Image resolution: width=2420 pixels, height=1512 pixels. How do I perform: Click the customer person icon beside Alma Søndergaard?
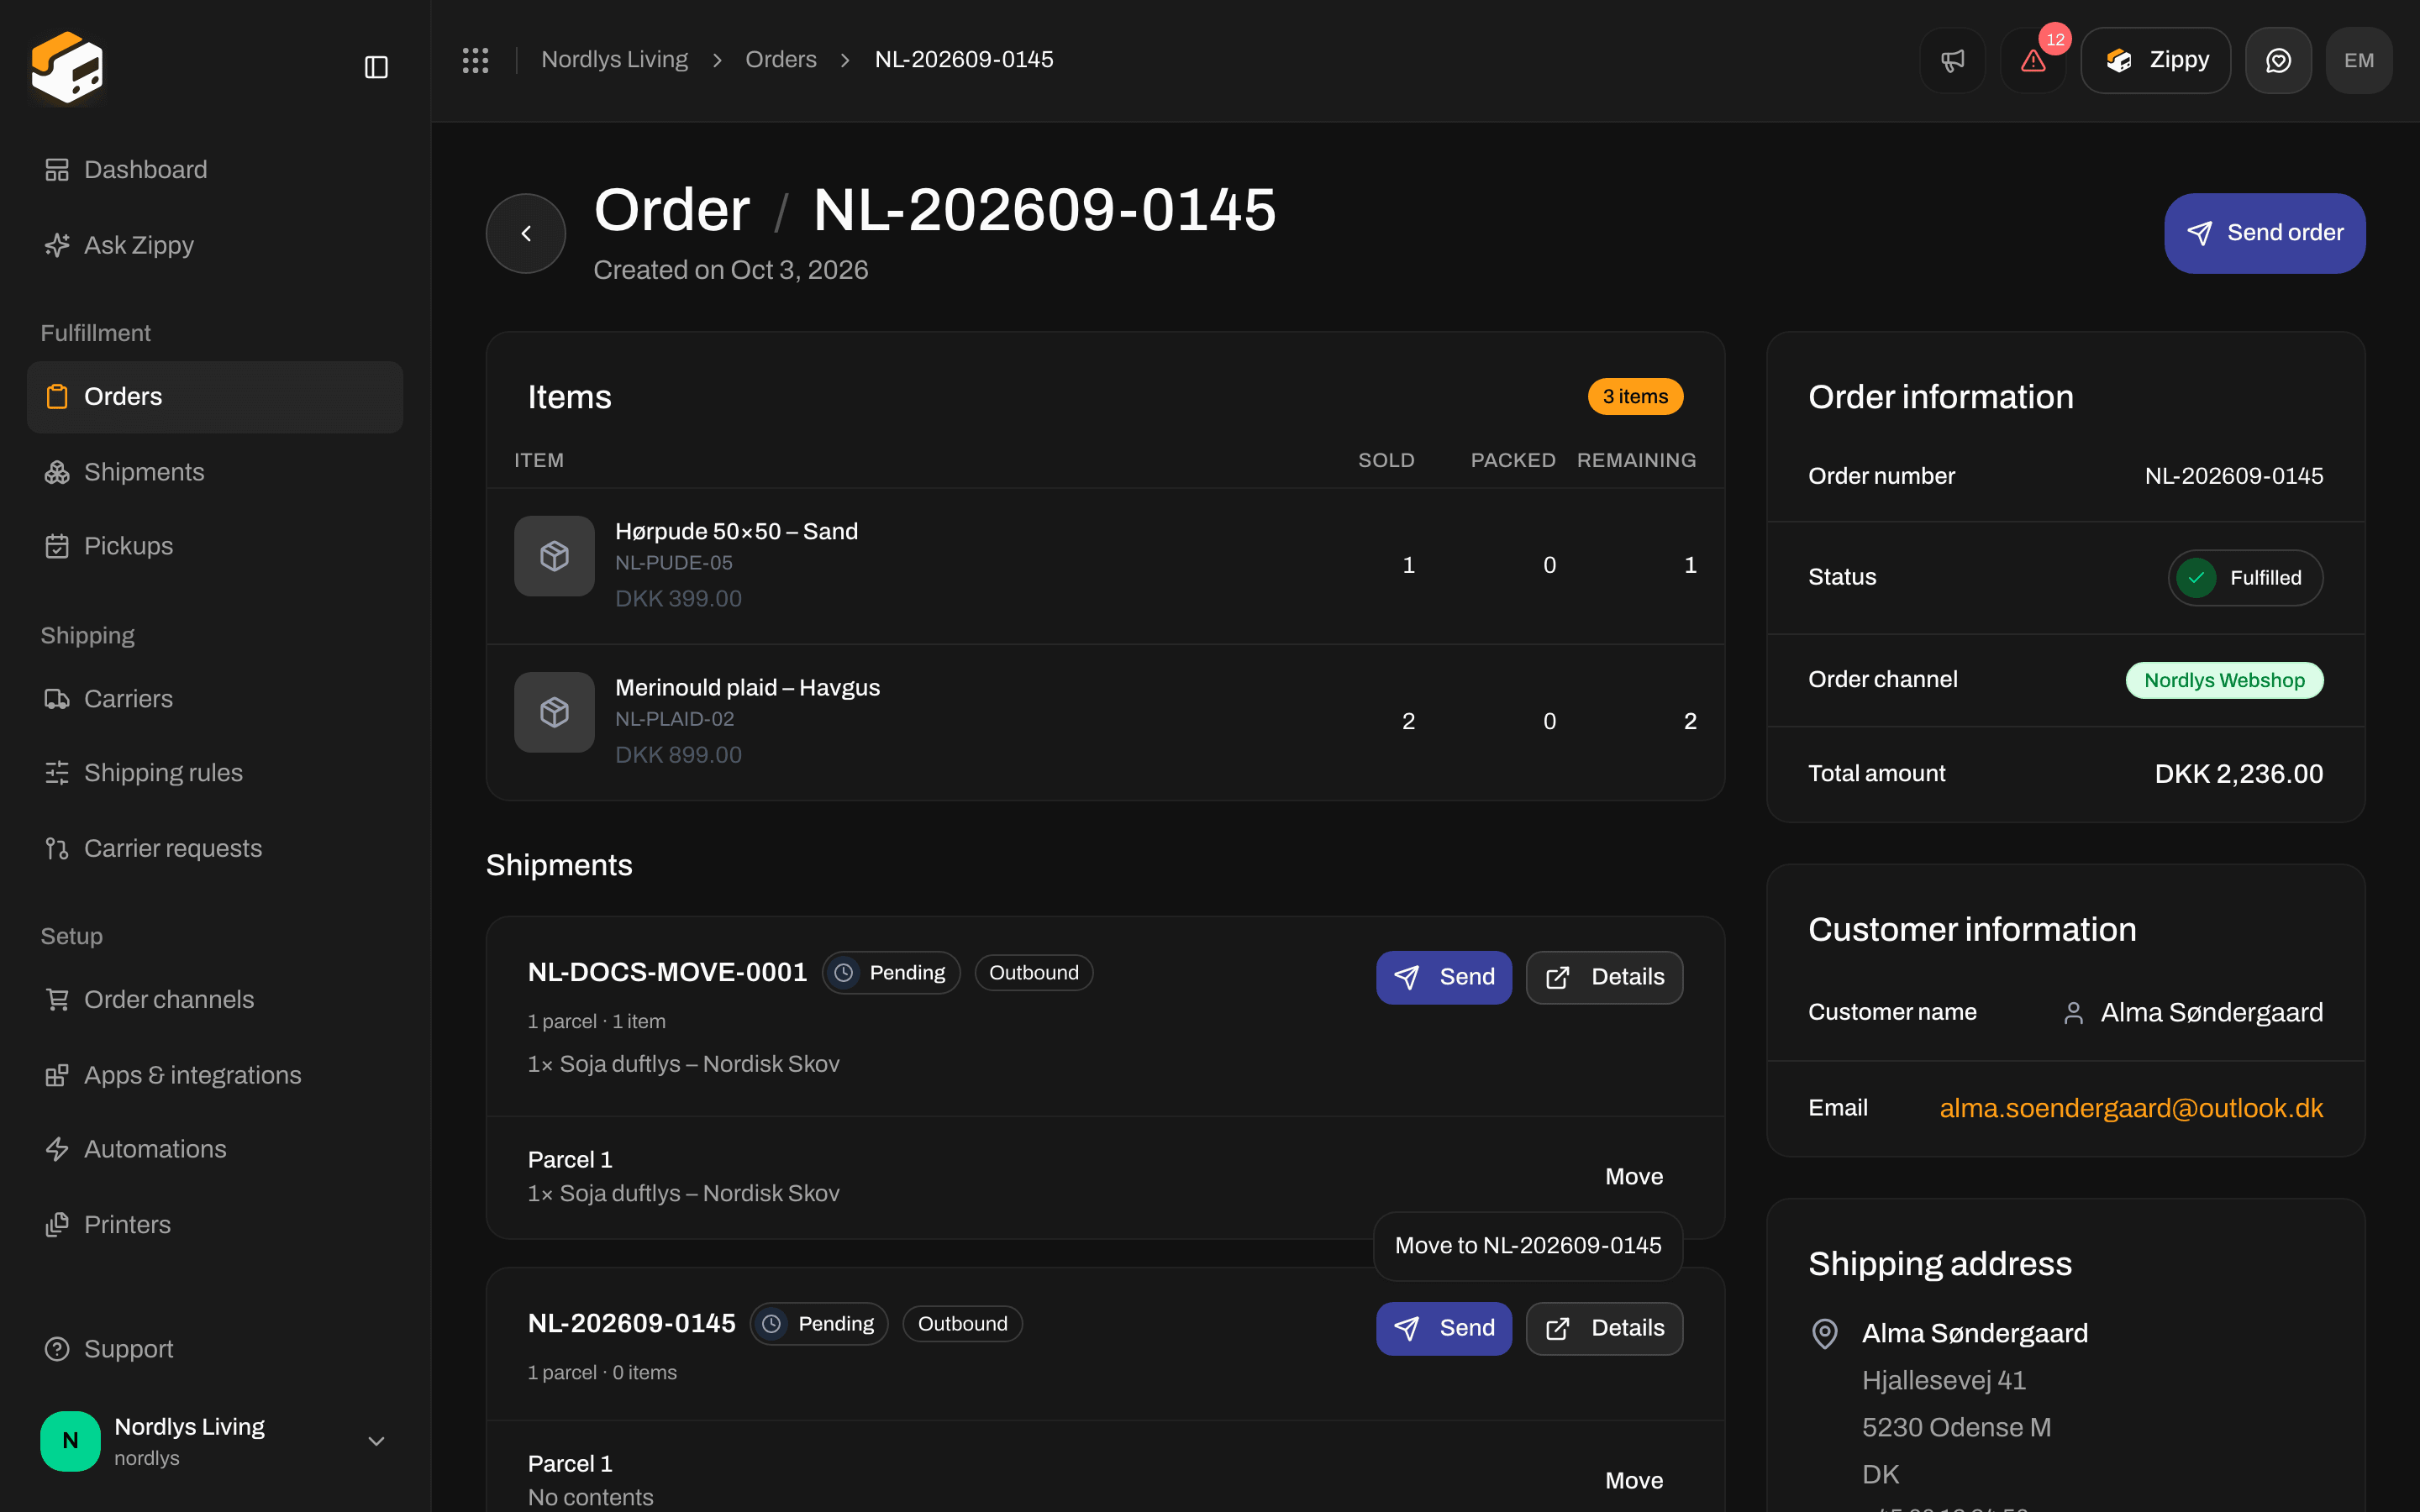2074,1013
